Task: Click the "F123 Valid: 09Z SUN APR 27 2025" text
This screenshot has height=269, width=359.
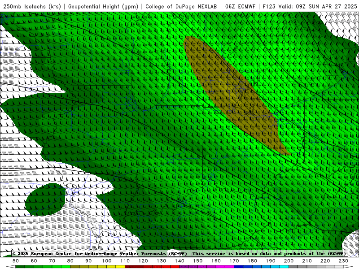Action: click(310, 6)
